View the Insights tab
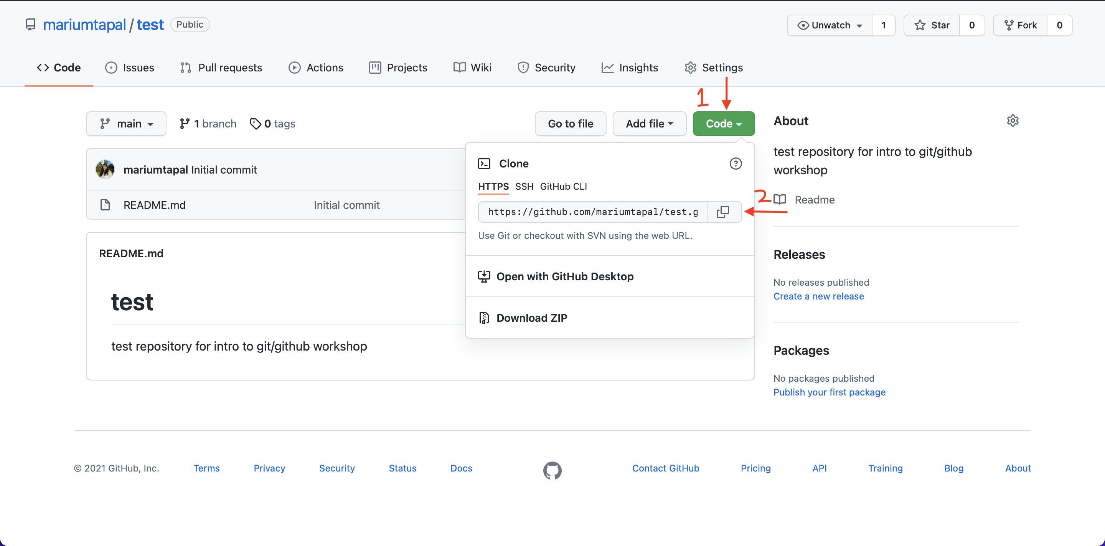The width and height of the screenshot is (1105, 546). click(x=630, y=68)
